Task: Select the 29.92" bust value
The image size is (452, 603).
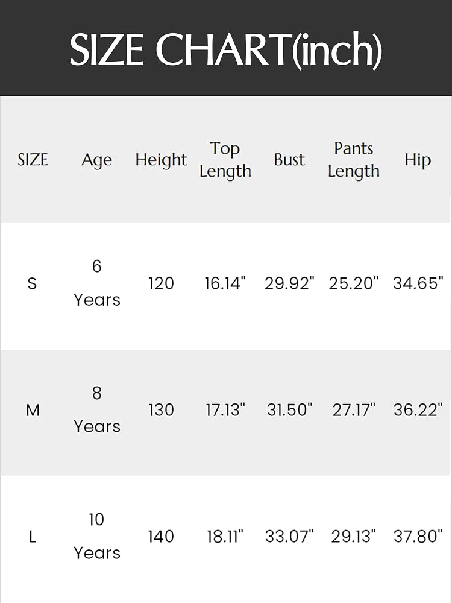Action: coord(289,283)
